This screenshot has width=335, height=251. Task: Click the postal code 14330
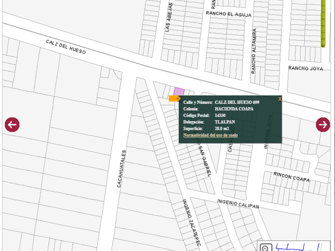point(220,116)
